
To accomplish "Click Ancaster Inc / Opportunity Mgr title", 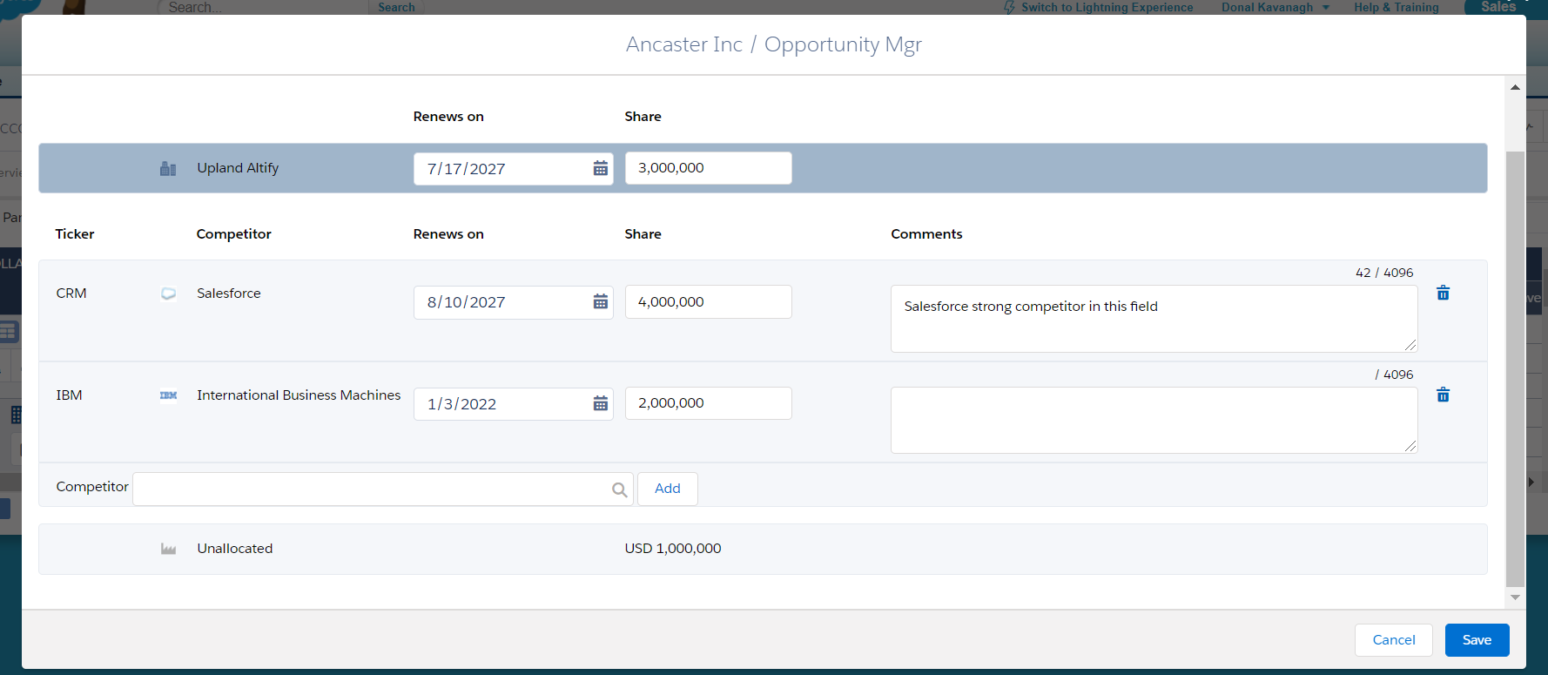I will coord(773,44).
